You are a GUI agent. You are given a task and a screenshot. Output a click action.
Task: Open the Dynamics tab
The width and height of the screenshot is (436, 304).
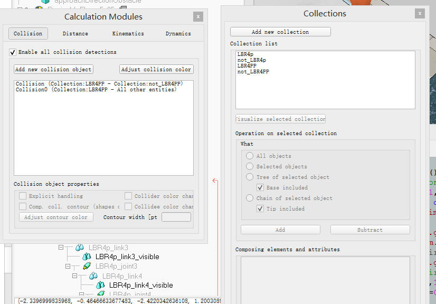pos(178,33)
